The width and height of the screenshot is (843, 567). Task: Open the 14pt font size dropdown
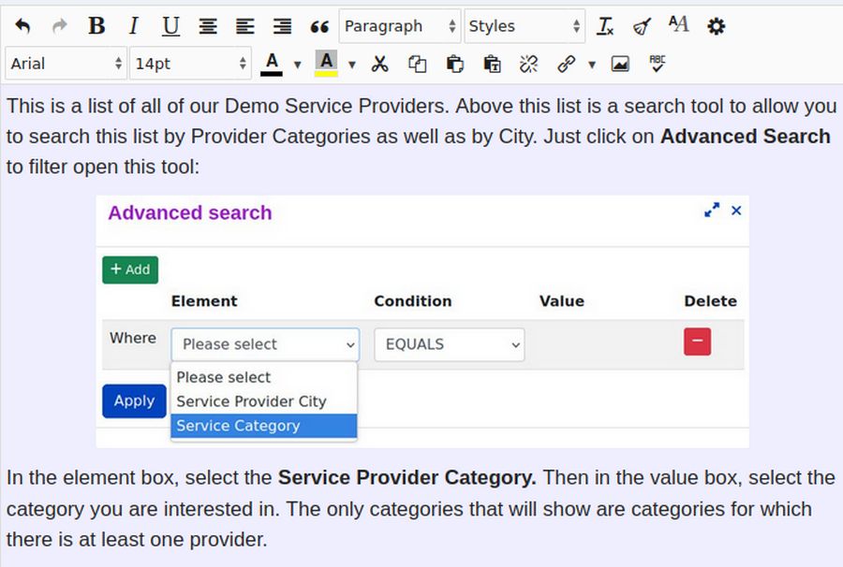pyautogui.click(x=191, y=64)
